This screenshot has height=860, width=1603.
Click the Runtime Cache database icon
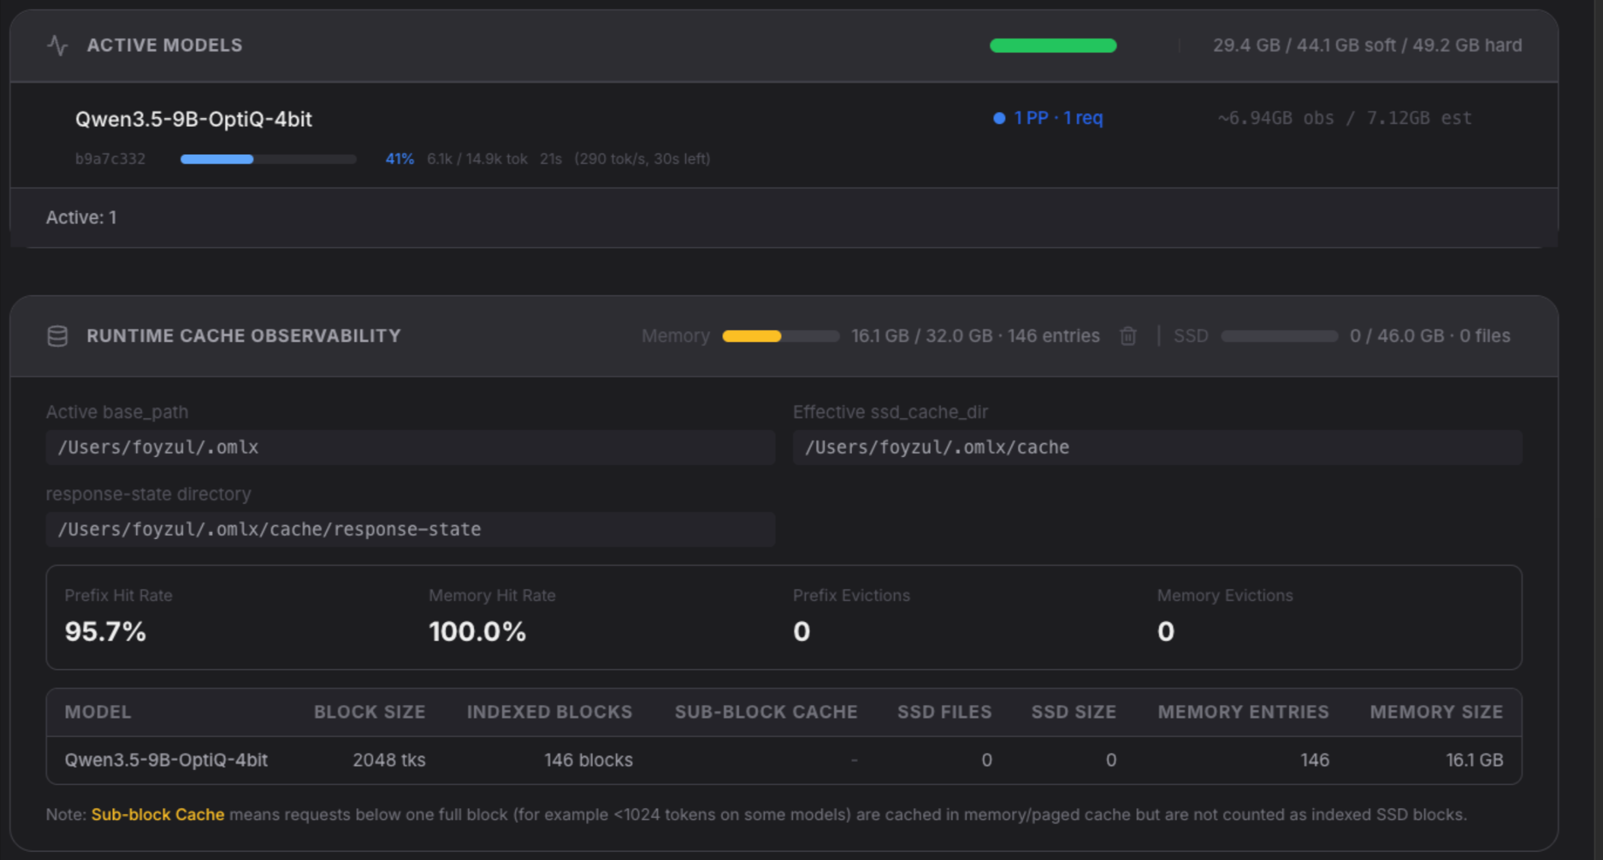click(x=57, y=336)
